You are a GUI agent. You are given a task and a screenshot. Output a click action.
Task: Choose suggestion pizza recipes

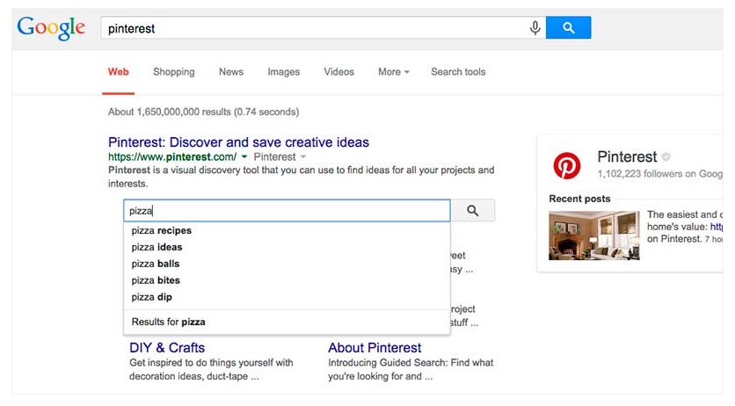[x=161, y=230]
